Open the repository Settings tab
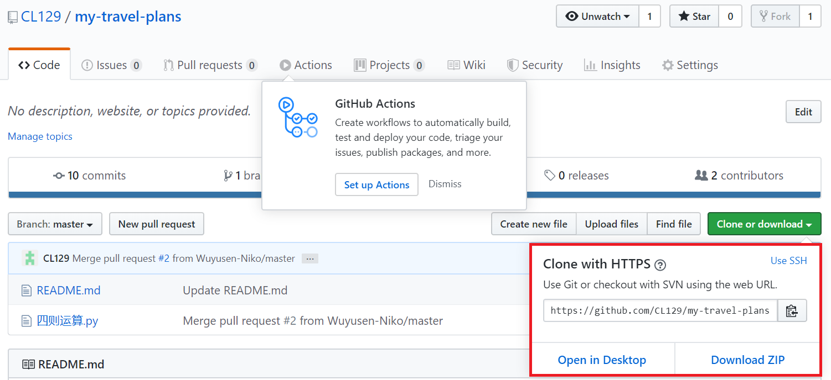Screen dimensions: 831x380 690,65
